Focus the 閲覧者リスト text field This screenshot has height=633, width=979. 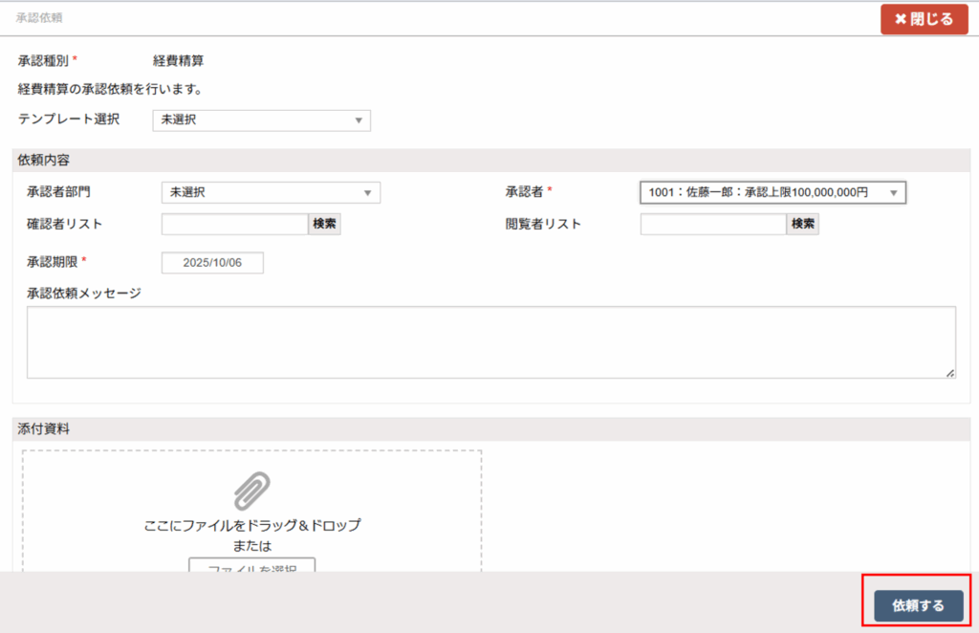pos(712,224)
